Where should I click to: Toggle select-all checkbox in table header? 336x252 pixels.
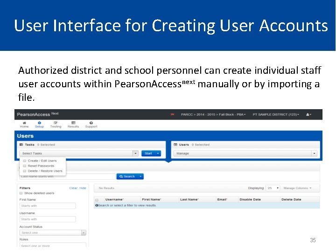97,200
